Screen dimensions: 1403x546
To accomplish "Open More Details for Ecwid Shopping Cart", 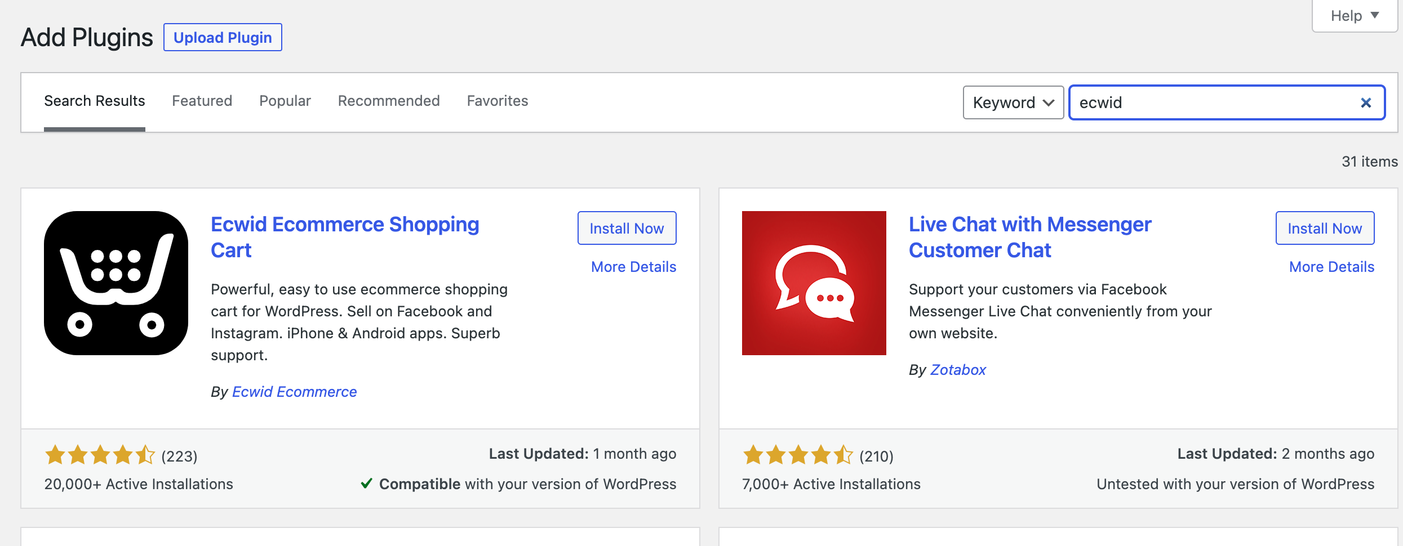I will (x=633, y=267).
